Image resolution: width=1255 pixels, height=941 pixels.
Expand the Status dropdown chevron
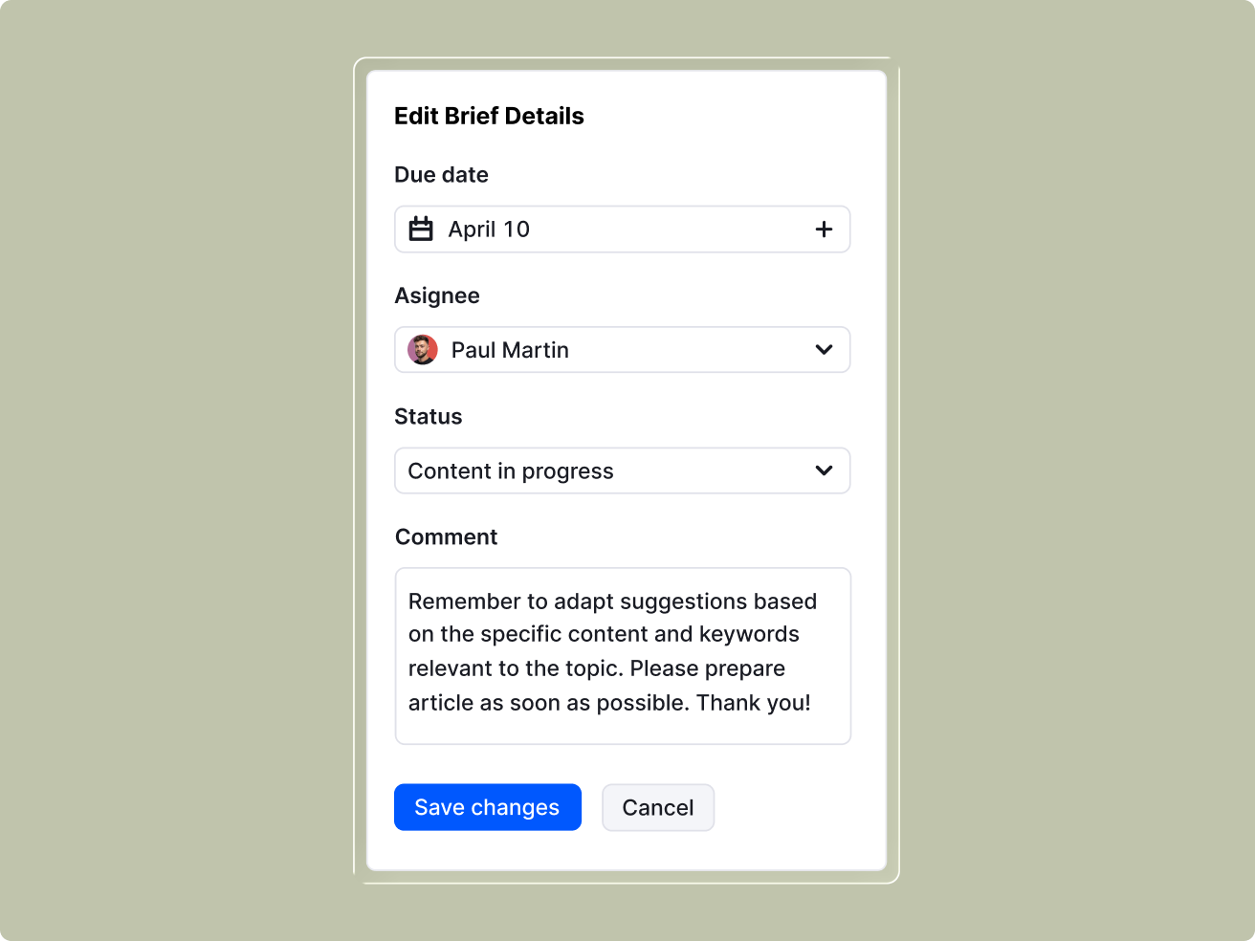coord(824,470)
